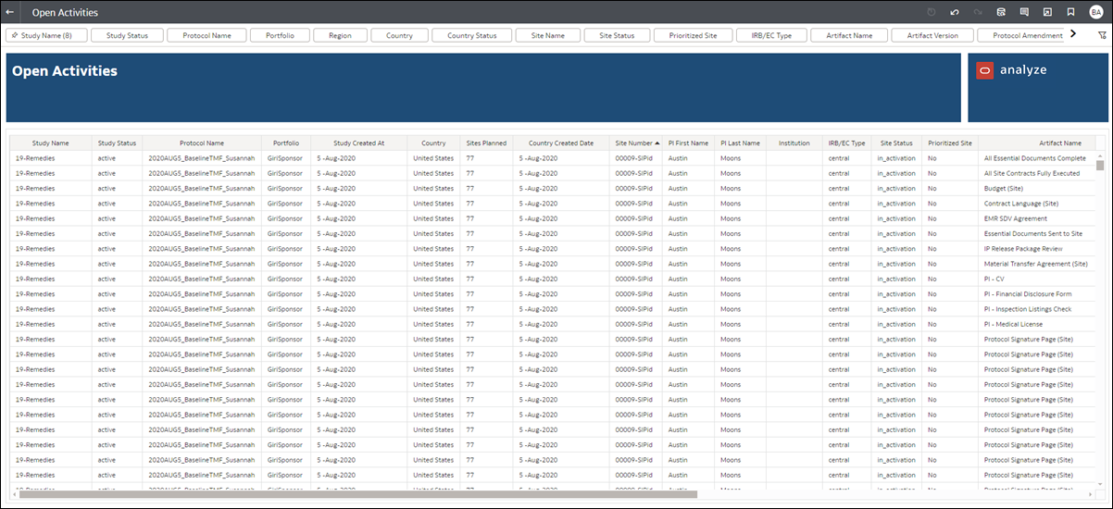Select the 'IP Release Package Review' cell

[x=1037, y=249]
